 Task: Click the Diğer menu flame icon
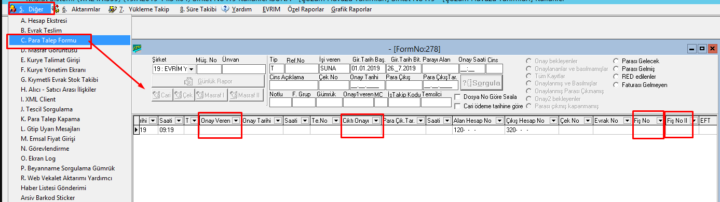(x=12, y=9)
